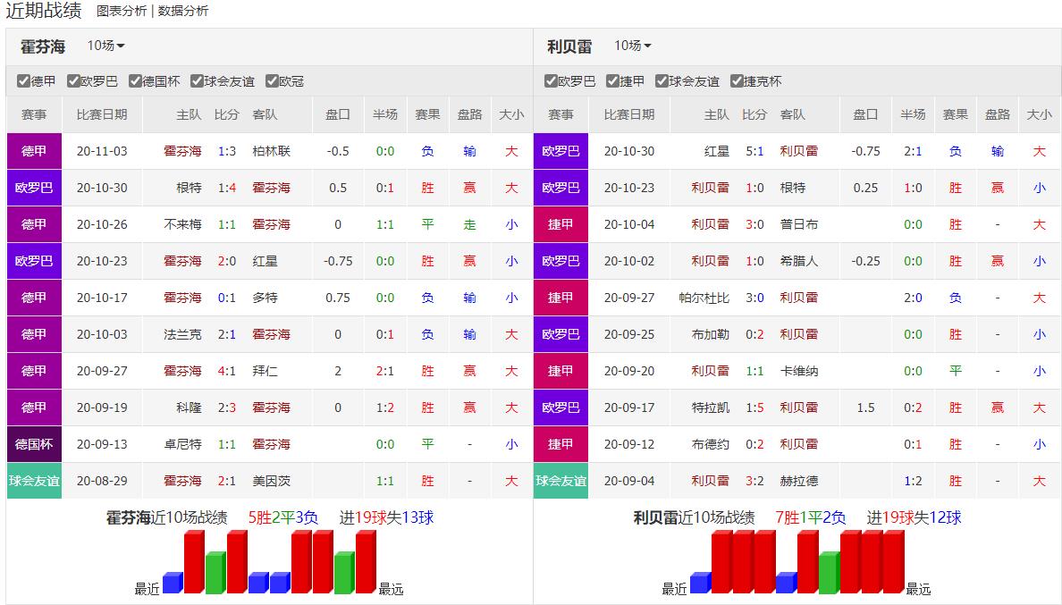Click the 德甲 badge for the 20-11-03 match
This screenshot has width=1062, height=605.
tap(34, 151)
